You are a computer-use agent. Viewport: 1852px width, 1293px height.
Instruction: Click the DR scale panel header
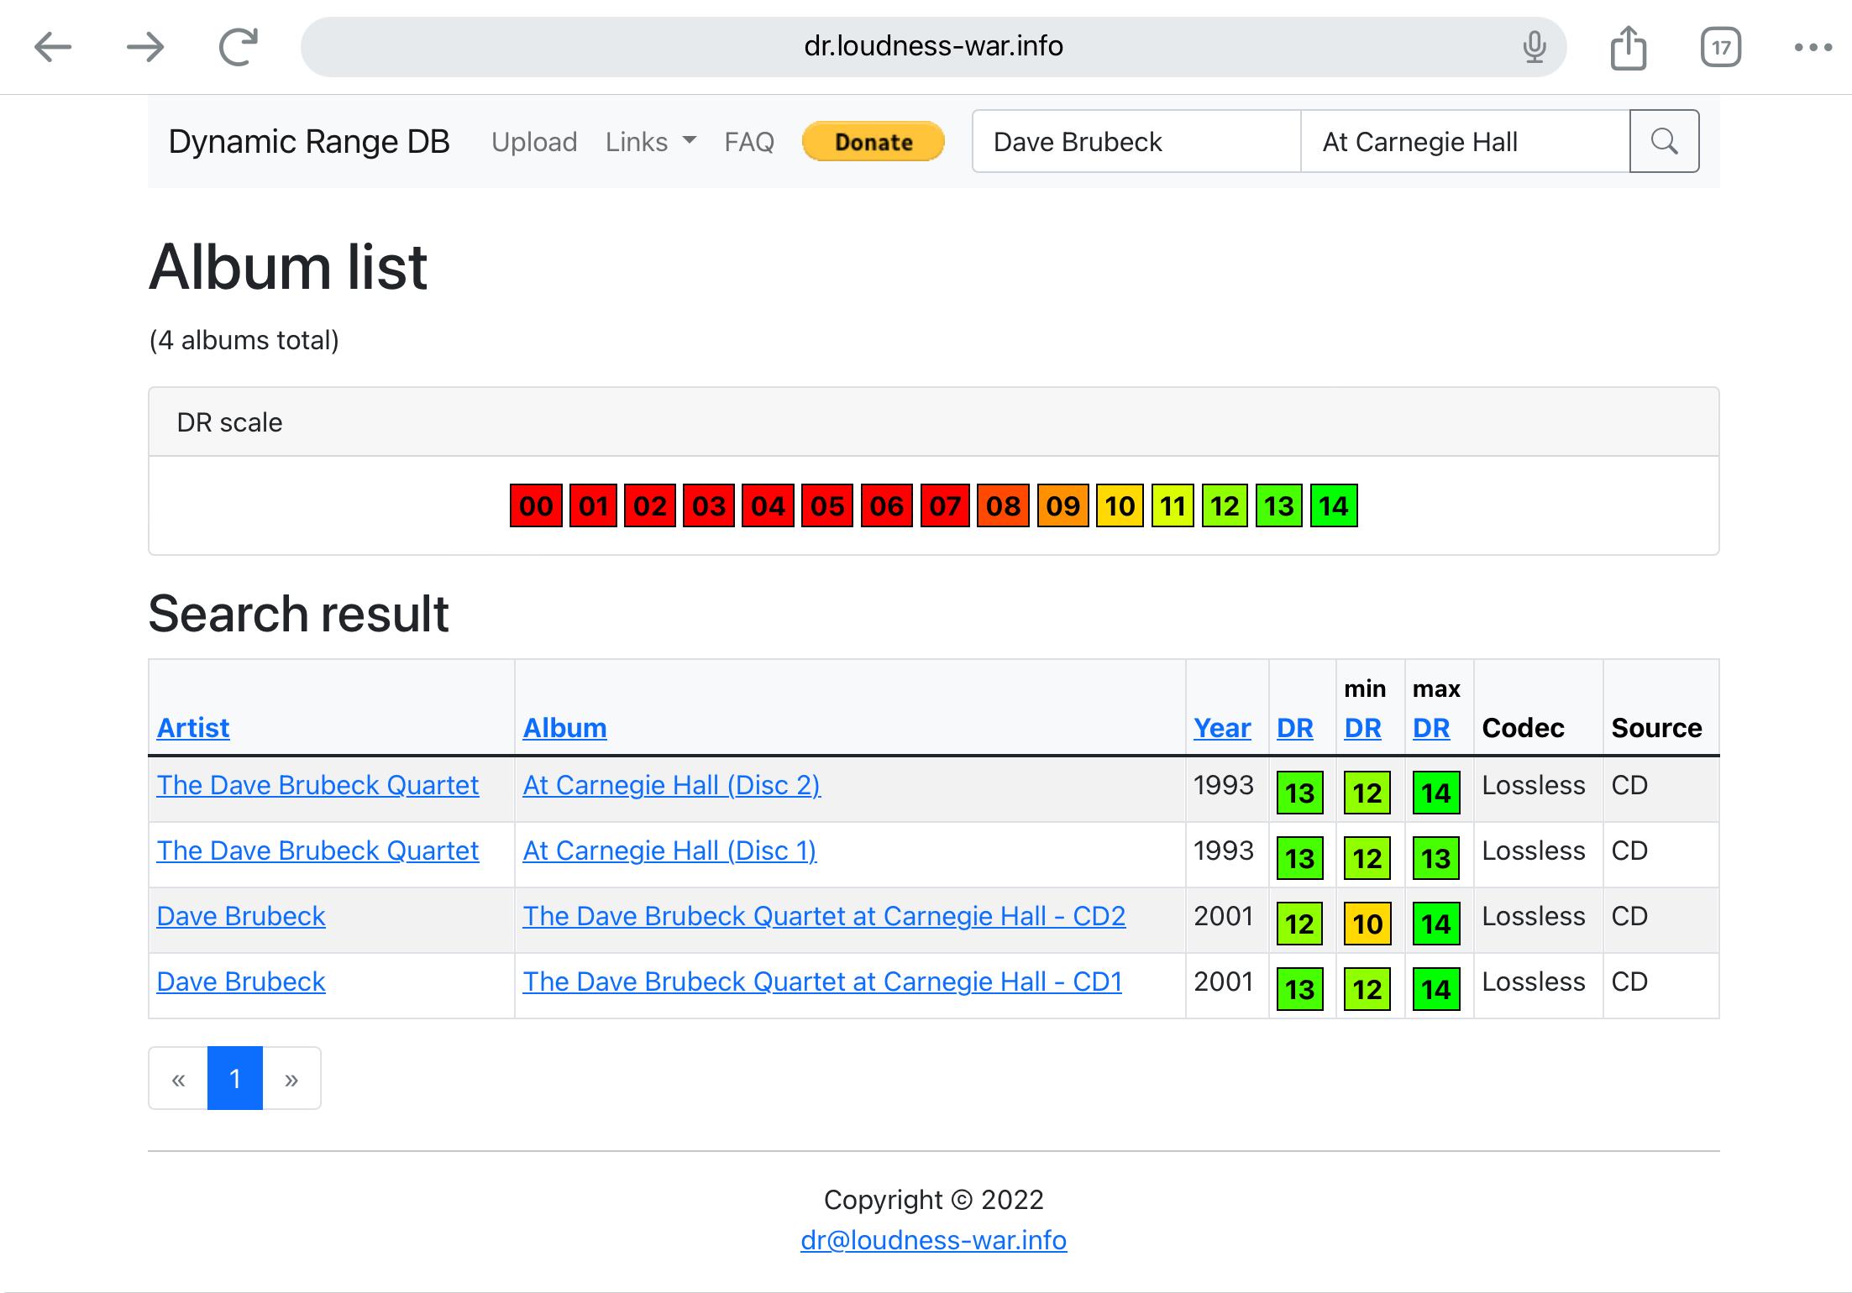click(x=933, y=422)
